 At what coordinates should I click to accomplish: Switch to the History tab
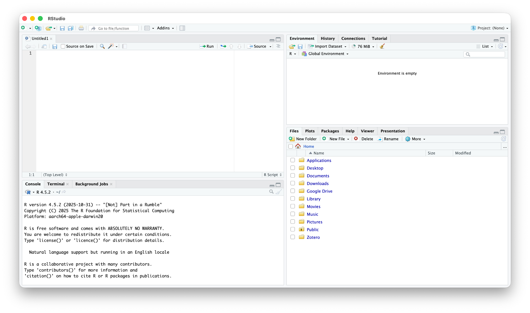[x=328, y=38]
